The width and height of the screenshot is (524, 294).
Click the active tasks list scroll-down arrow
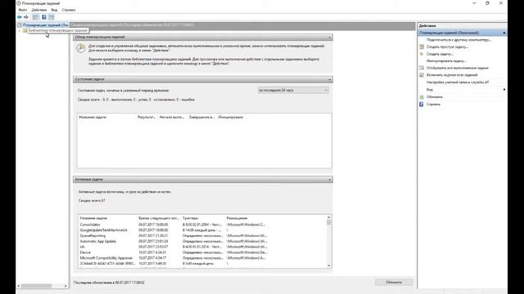[x=329, y=265]
